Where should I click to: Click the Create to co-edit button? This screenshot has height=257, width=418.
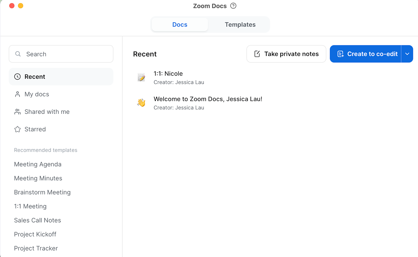coord(365,54)
